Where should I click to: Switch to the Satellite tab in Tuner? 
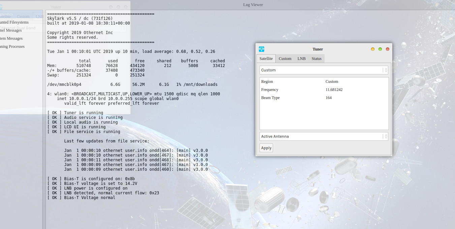click(266, 59)
